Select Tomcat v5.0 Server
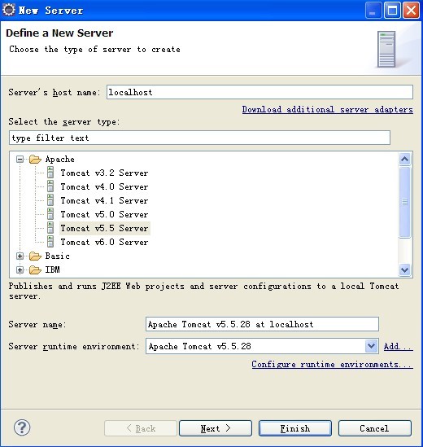The height and width of the screenshot is (447, 423). [104, 214]
